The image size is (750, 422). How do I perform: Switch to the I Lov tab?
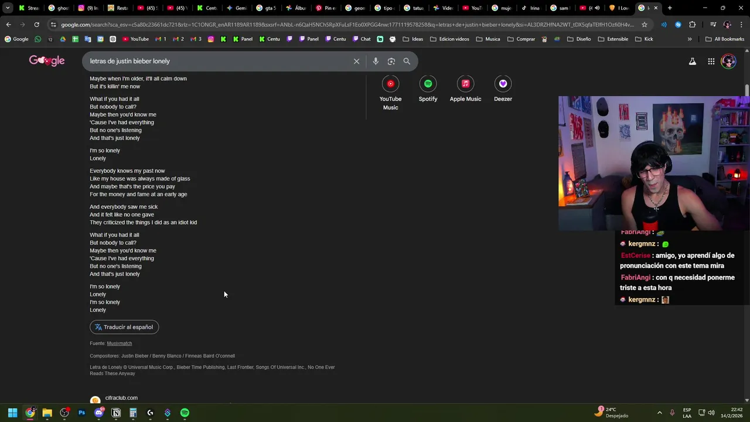point(619,8)
